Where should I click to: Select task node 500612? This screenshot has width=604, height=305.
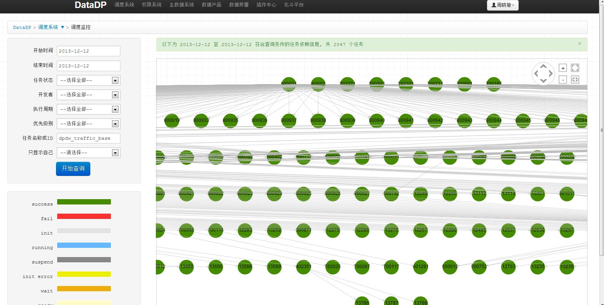pyautogui.click(x=450, y=267)
